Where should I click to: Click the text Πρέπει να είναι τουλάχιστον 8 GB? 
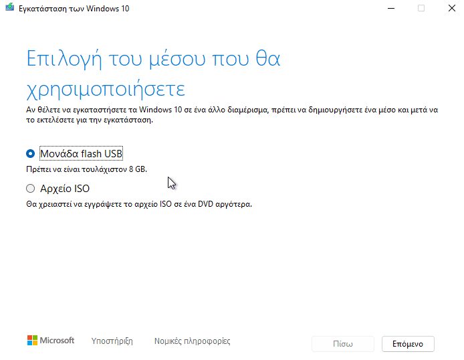(86, 169)
